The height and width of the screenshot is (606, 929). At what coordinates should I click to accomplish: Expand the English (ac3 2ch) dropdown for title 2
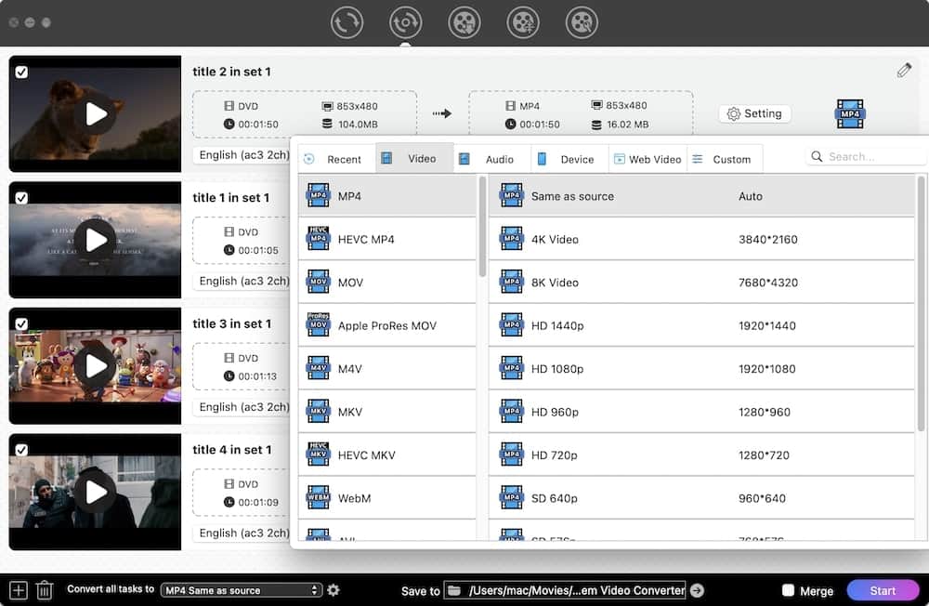coord(243,155)
